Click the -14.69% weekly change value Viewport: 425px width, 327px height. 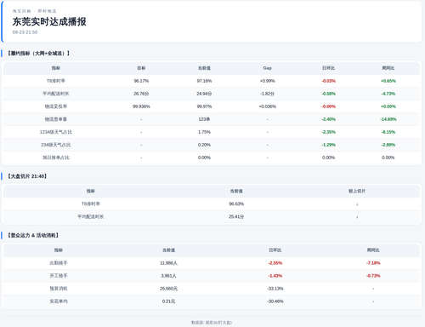[x=388, y=119]
